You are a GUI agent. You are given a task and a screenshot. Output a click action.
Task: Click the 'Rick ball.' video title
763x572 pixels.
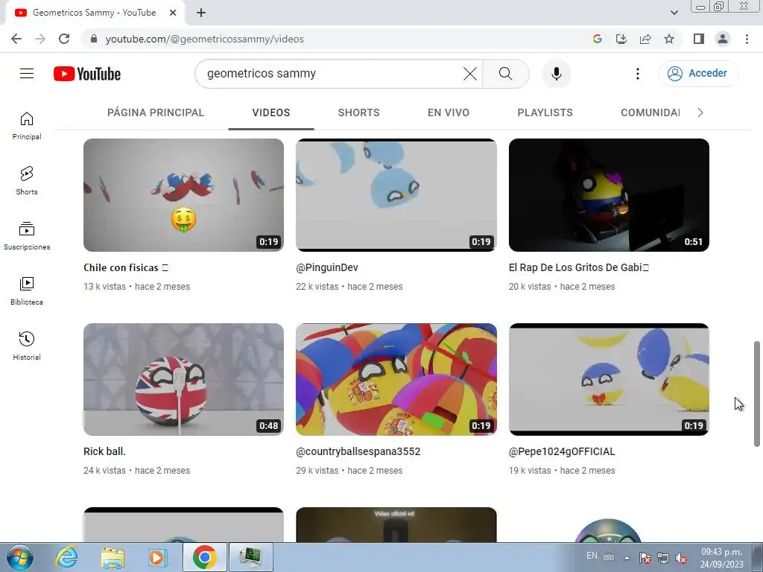click(104, 451)
